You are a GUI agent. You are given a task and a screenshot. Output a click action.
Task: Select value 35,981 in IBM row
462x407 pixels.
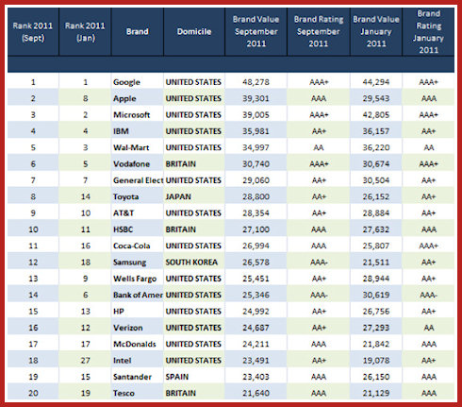(x=256, y=131)
